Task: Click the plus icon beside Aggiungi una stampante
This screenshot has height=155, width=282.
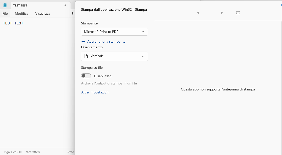Action: pos(83,42)
